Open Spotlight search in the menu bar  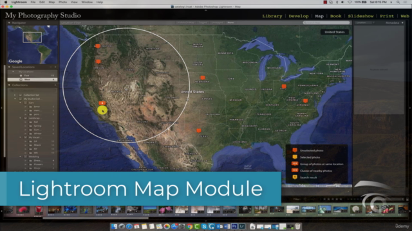tap(398, 2)
